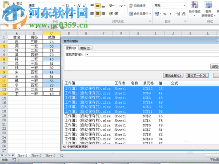219x164 pixels.
Task: Click the Select All corner of the grid
Action: click(4, 33)
